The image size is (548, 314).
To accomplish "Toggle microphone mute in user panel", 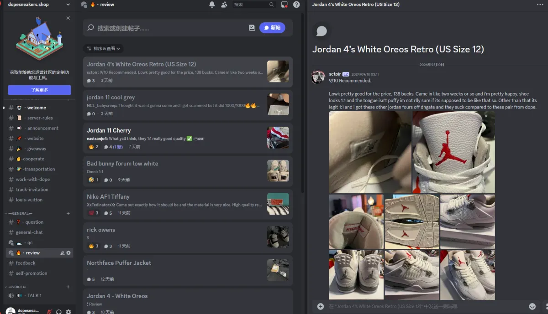I will pyautogui.click(x=49, y=312).
